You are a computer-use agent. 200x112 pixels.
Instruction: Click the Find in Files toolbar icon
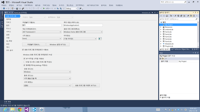80,8
